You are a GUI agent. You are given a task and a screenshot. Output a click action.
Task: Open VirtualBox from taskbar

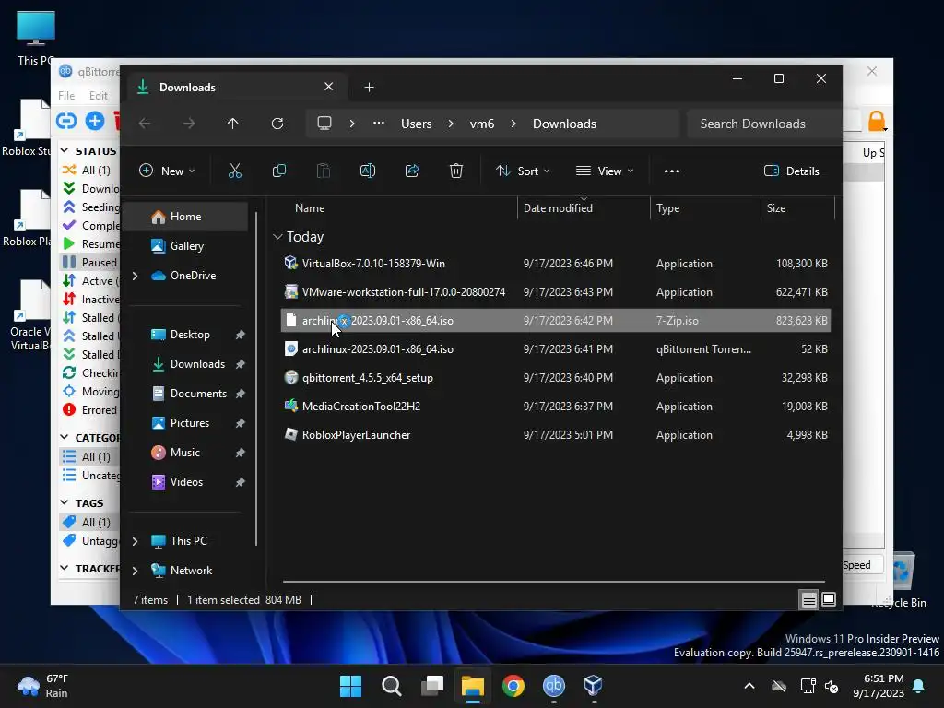[x=593, y=686]
